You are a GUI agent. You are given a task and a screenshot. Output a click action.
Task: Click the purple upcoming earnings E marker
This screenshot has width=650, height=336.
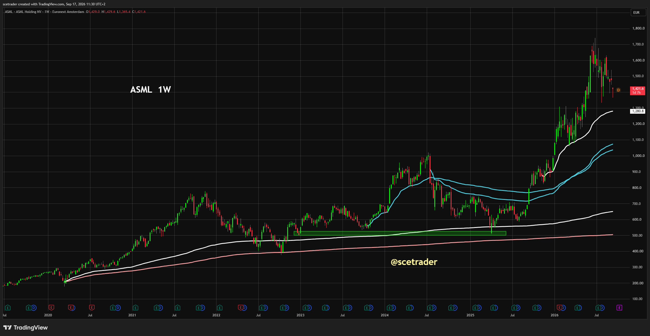(x=619, y=308)
